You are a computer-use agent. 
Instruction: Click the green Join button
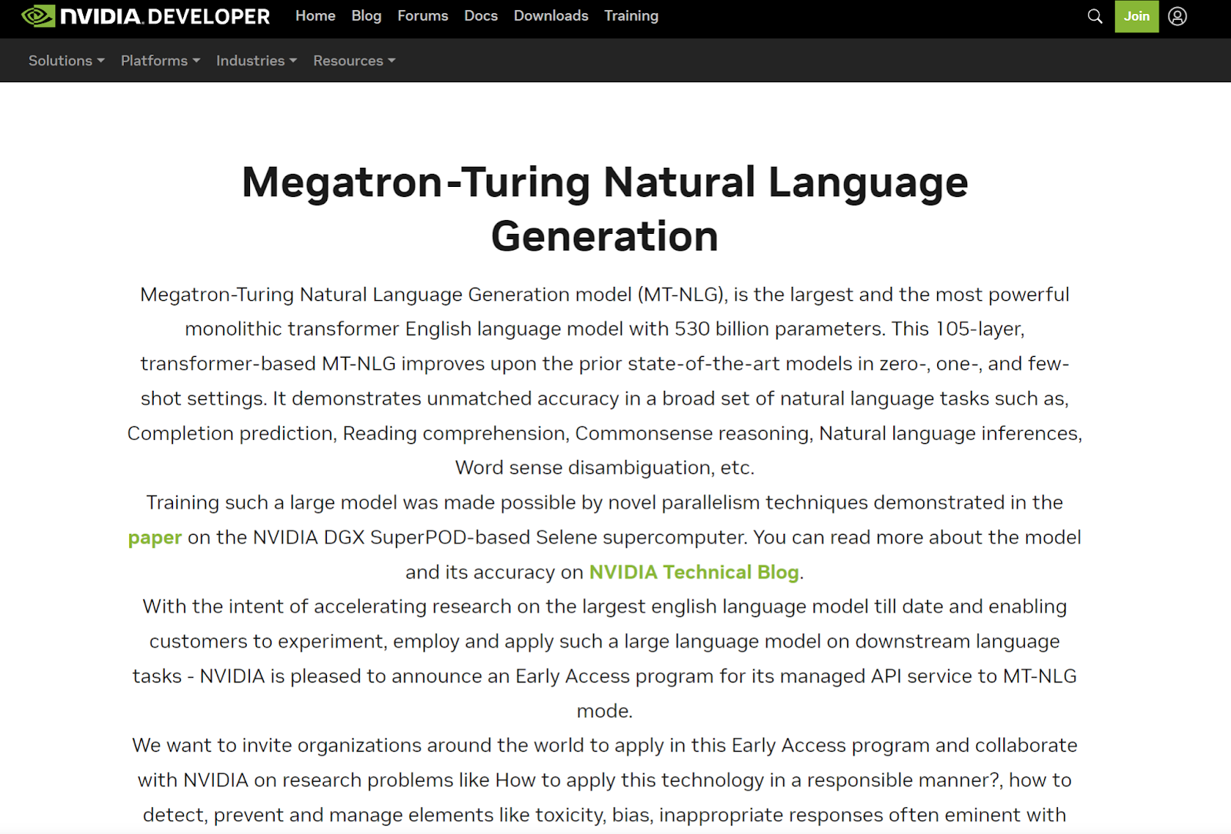[1136, 16]
